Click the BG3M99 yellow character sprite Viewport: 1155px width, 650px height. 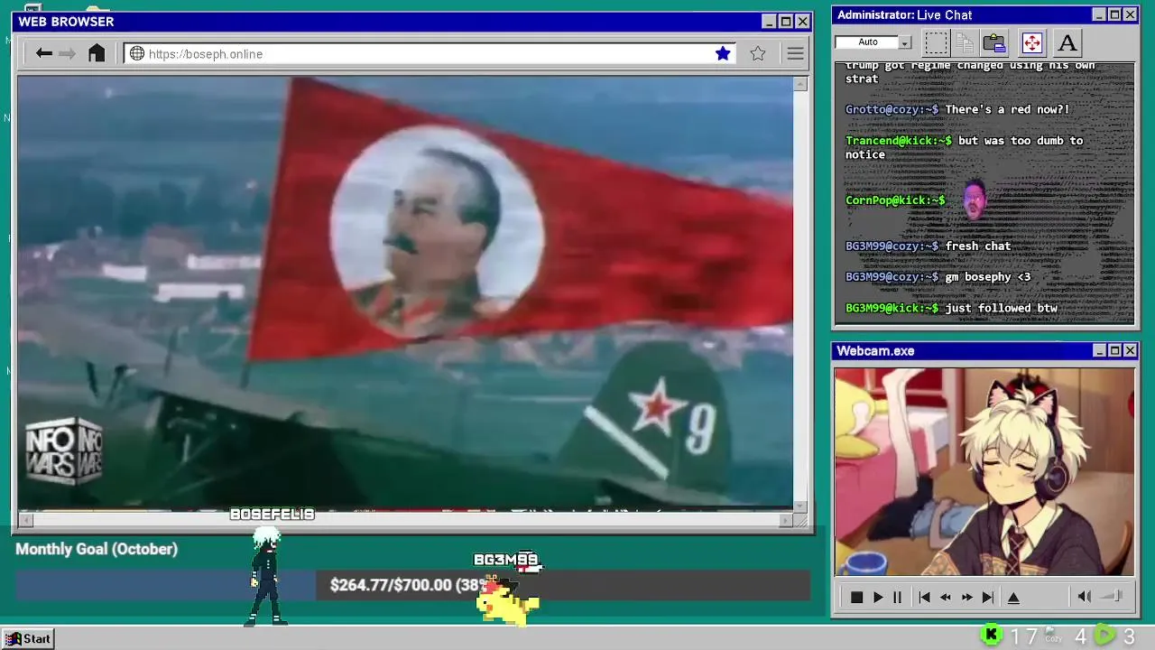508,602
